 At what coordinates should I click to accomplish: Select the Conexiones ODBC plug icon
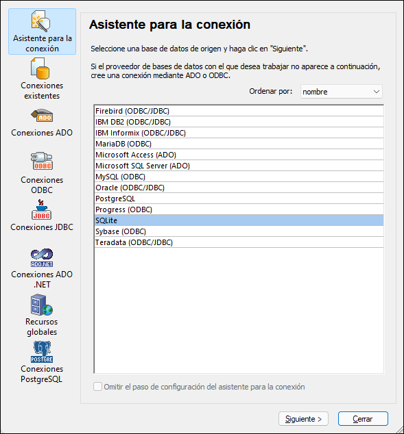click(x=42, y=161)
